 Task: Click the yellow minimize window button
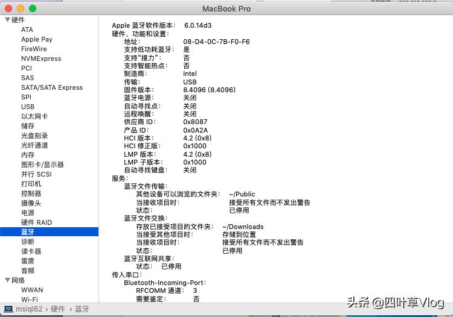[21, 8]
